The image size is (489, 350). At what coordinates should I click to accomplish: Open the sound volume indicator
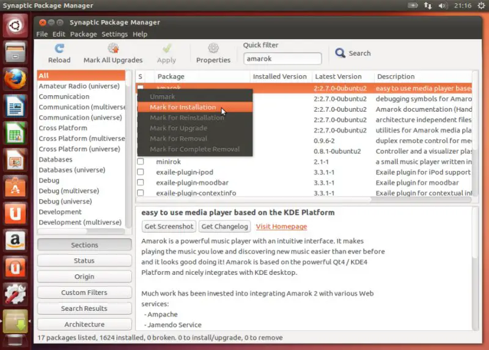tap(443, 5)
